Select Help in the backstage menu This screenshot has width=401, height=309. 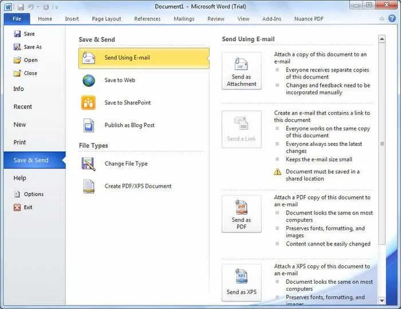coord(19,178)
